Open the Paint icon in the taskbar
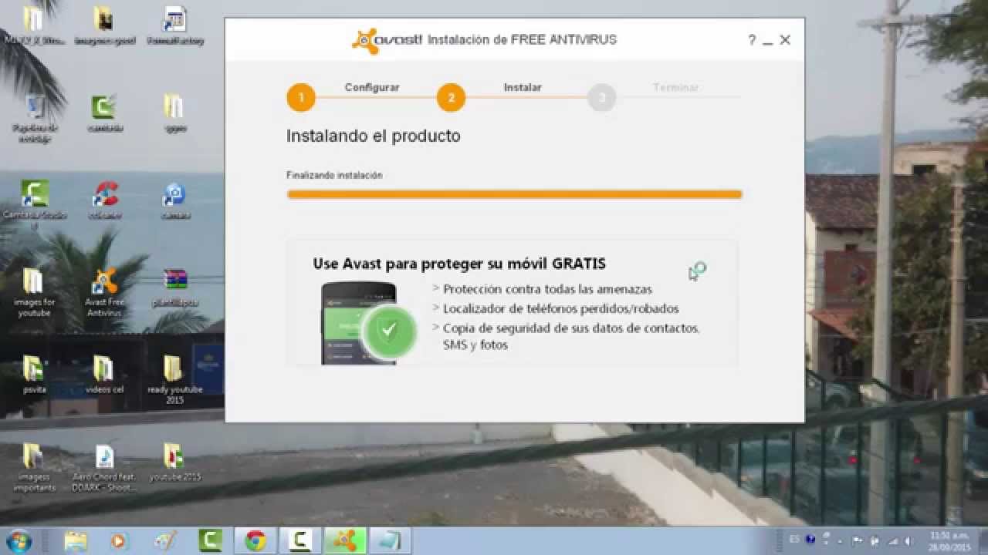The image size is (988, 555). click(164, 541)
